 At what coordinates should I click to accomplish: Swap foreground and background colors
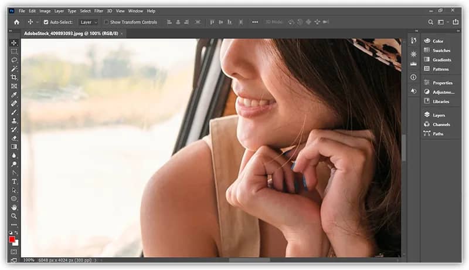point(16,232)
